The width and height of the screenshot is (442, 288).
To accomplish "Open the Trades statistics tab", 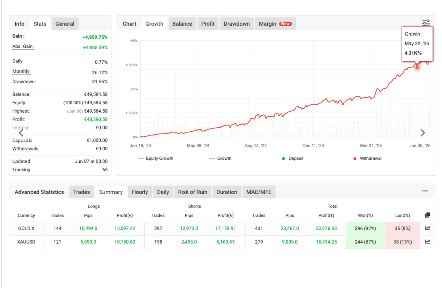I will click(81, 192).
